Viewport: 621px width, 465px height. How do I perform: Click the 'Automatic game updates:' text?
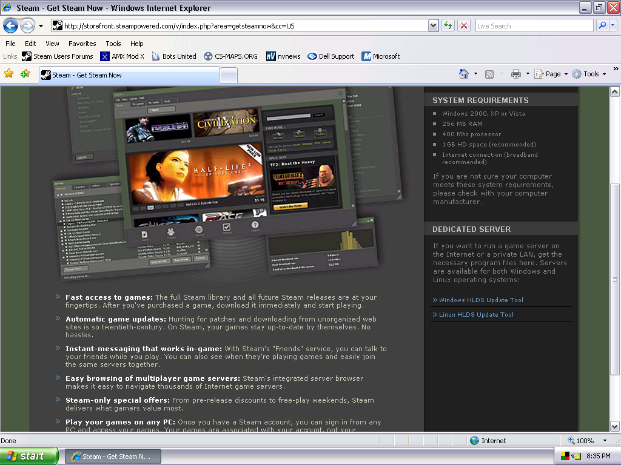tap(116, 319)
